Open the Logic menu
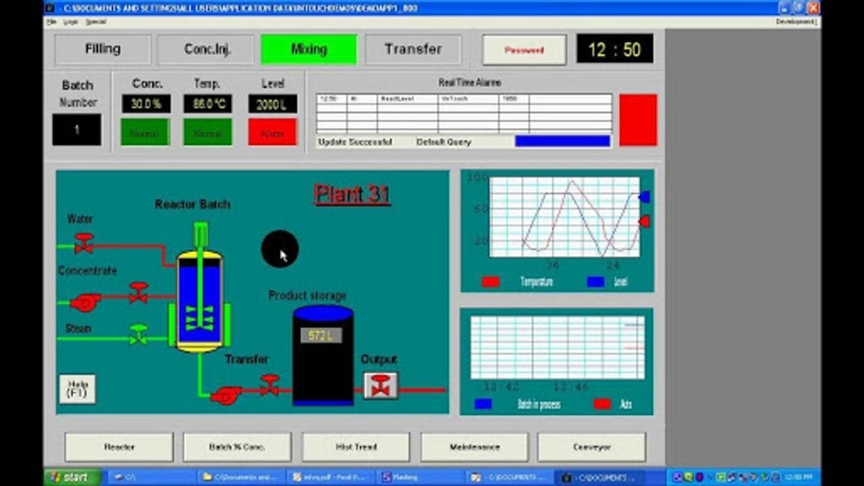The height and width of the screenshot is (486, 864). [x=70, y=22]
